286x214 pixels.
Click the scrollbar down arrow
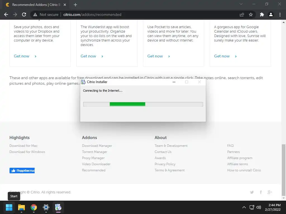pos(283,198)
